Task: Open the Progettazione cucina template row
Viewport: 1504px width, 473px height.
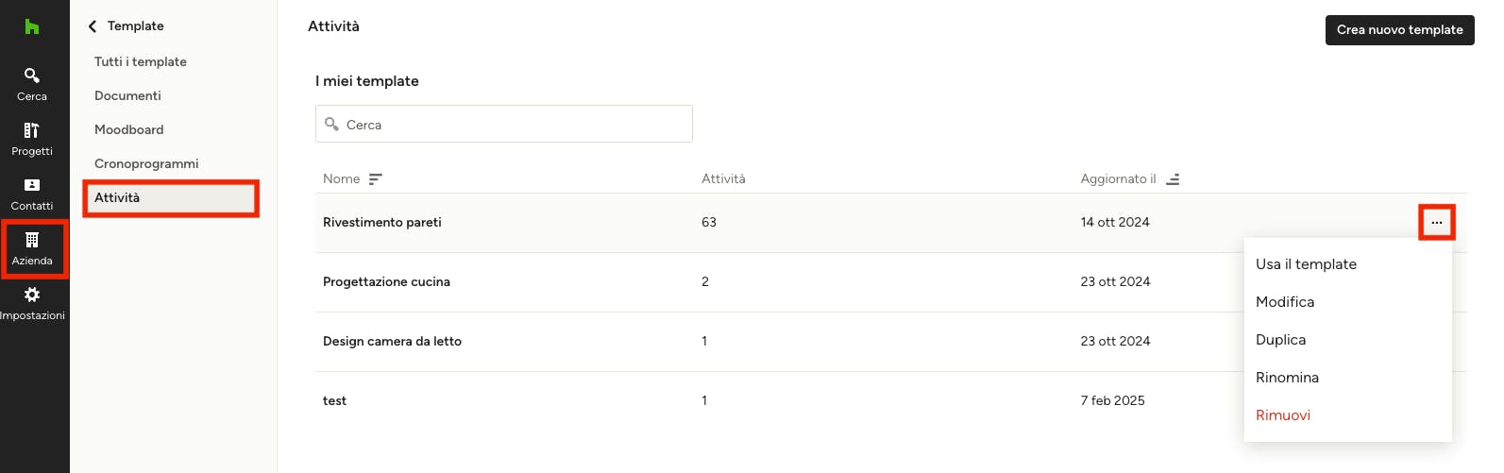Action: [x=891, y=282]
